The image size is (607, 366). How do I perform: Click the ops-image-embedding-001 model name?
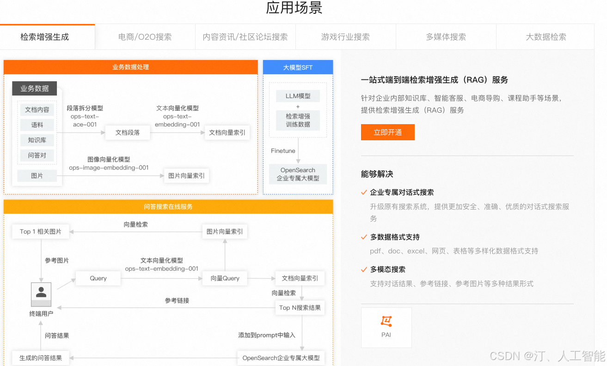pos(109,168)
